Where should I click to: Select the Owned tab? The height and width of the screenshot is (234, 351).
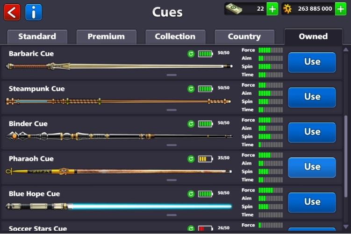tap(313, 36)
